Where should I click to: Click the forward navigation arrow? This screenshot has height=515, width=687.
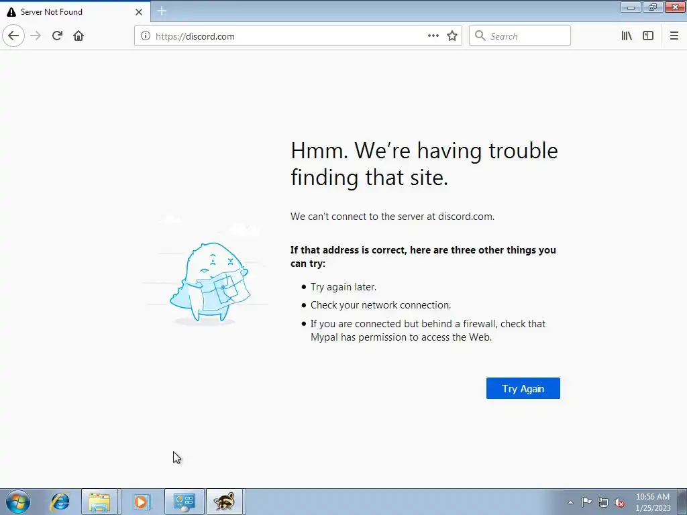36,36
